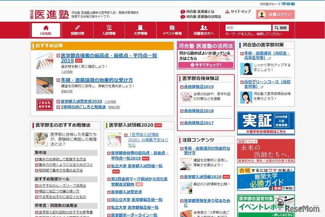Open 国公立大学 医学部偏差値一覧 link
The image size is (325, 217).
137,200
